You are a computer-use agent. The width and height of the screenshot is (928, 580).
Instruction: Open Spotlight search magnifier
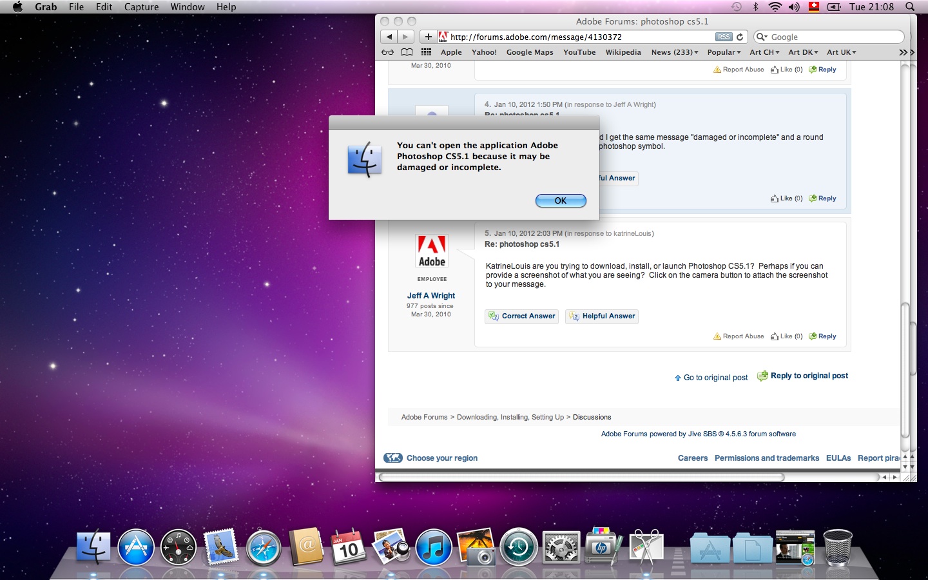tap(910, 7)
